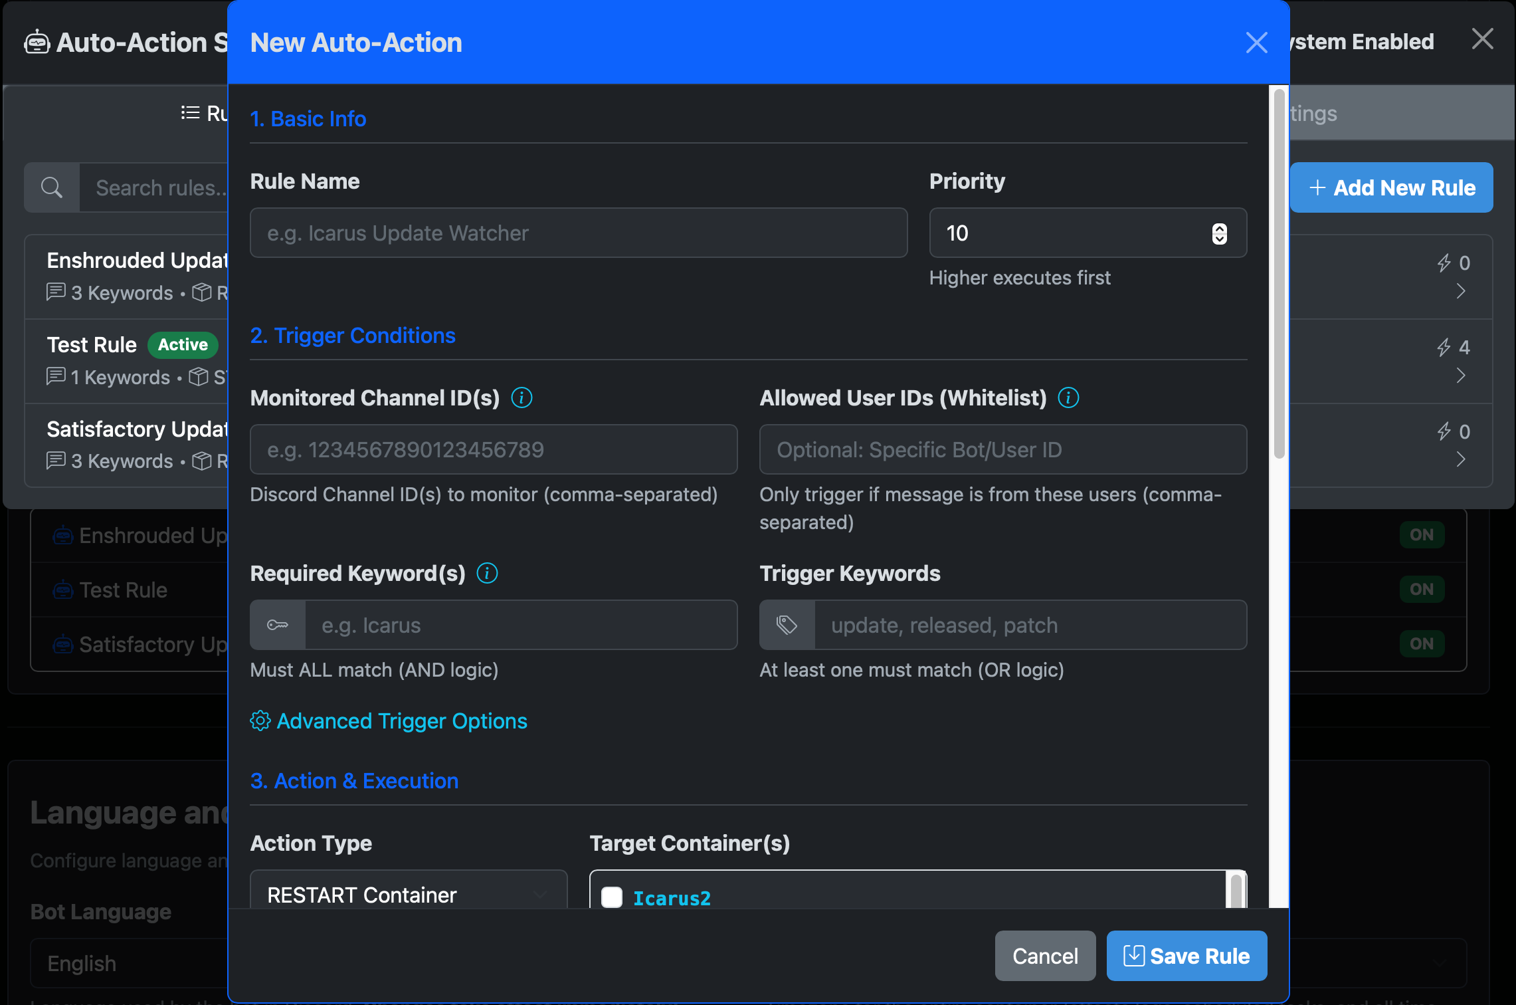Expand the Test Rule details chevron
Screen dimensions: 1516x1005
[1460, 376]
